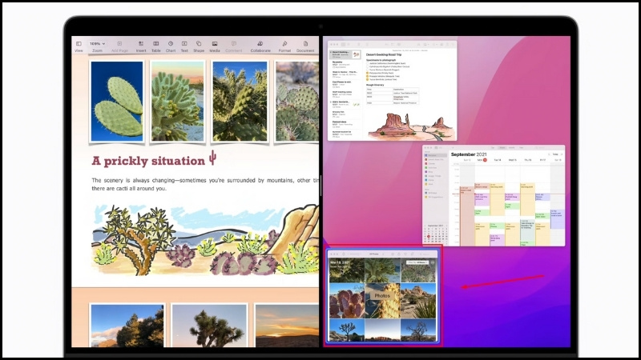The width and height of the screenshot is (641, 360).
Task: Open the View sidebar menu icon
Action: tap(79, 44)
